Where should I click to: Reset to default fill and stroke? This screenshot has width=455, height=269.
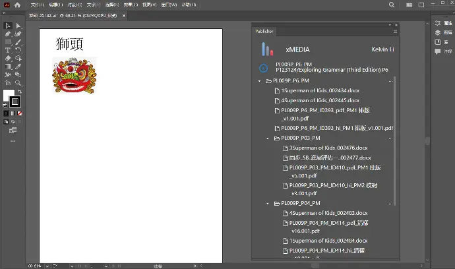click(5, 105)
